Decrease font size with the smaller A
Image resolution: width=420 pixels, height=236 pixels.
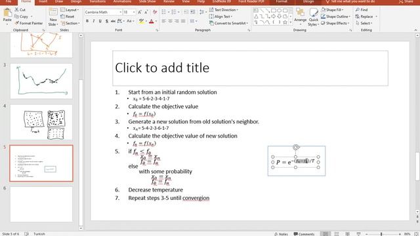click(146, 12)
